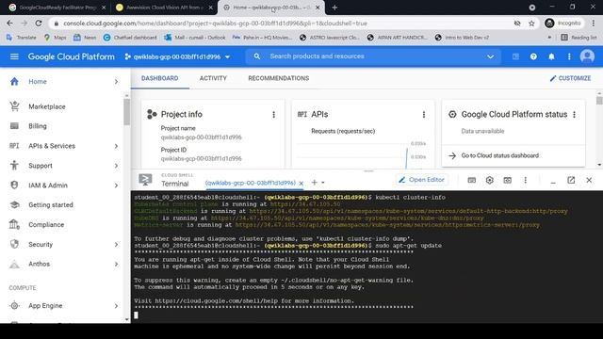Switch to the RECOMMENDATIONS tab
Viewport: 603px width, 339px height.
click(x=279, y=78)
